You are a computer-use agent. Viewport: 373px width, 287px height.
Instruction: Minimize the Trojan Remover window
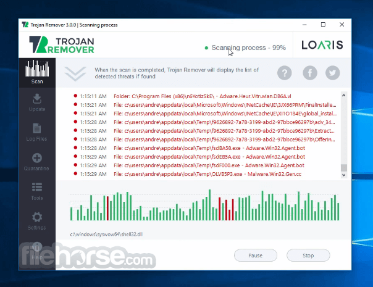304,25
